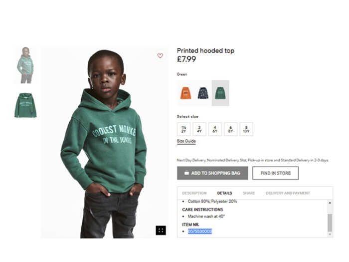Select the flat hoodie product thumbnail

[25, 105]
